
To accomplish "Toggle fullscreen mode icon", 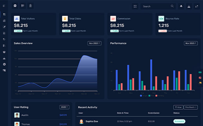I will coord(135,6).
